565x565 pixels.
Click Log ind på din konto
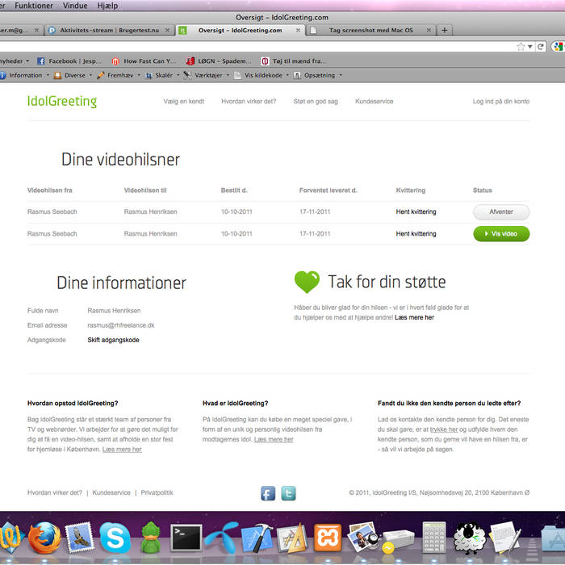coord(500,102)
